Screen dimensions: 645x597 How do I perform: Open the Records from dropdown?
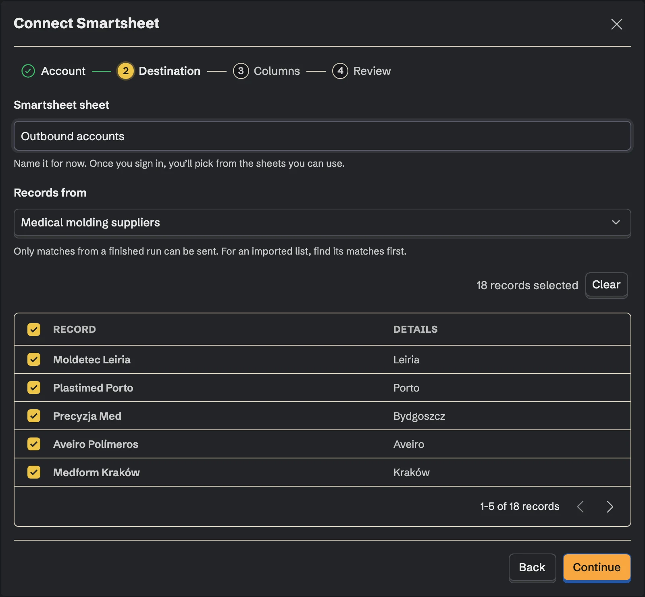pos(322,222)
